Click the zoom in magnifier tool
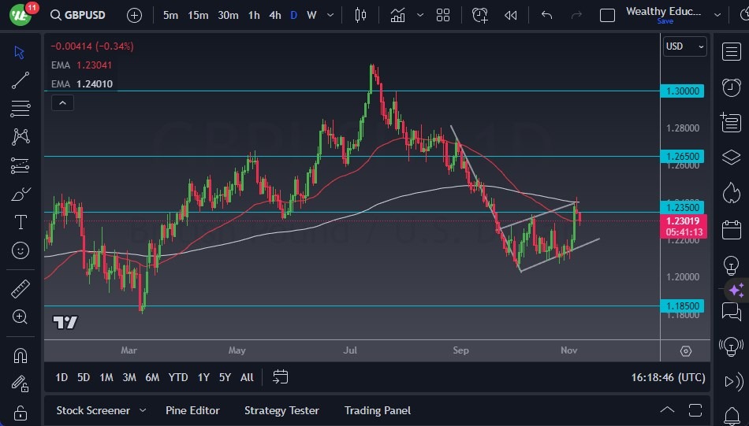Viewport: 749px width, 426px height. (x=20, y=317)
